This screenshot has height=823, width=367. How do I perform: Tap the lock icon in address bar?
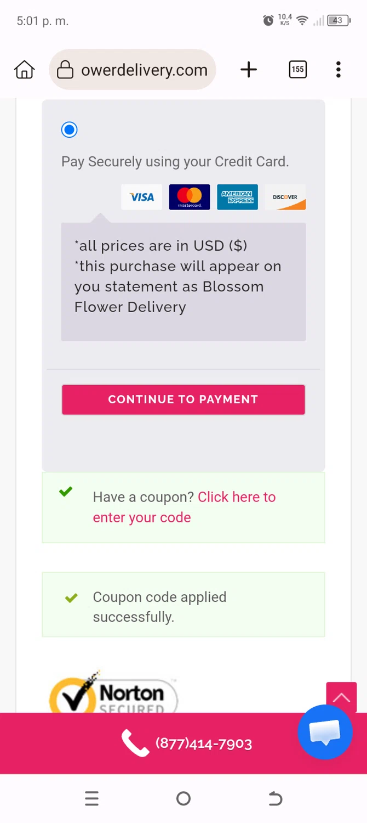click(65, 70)
